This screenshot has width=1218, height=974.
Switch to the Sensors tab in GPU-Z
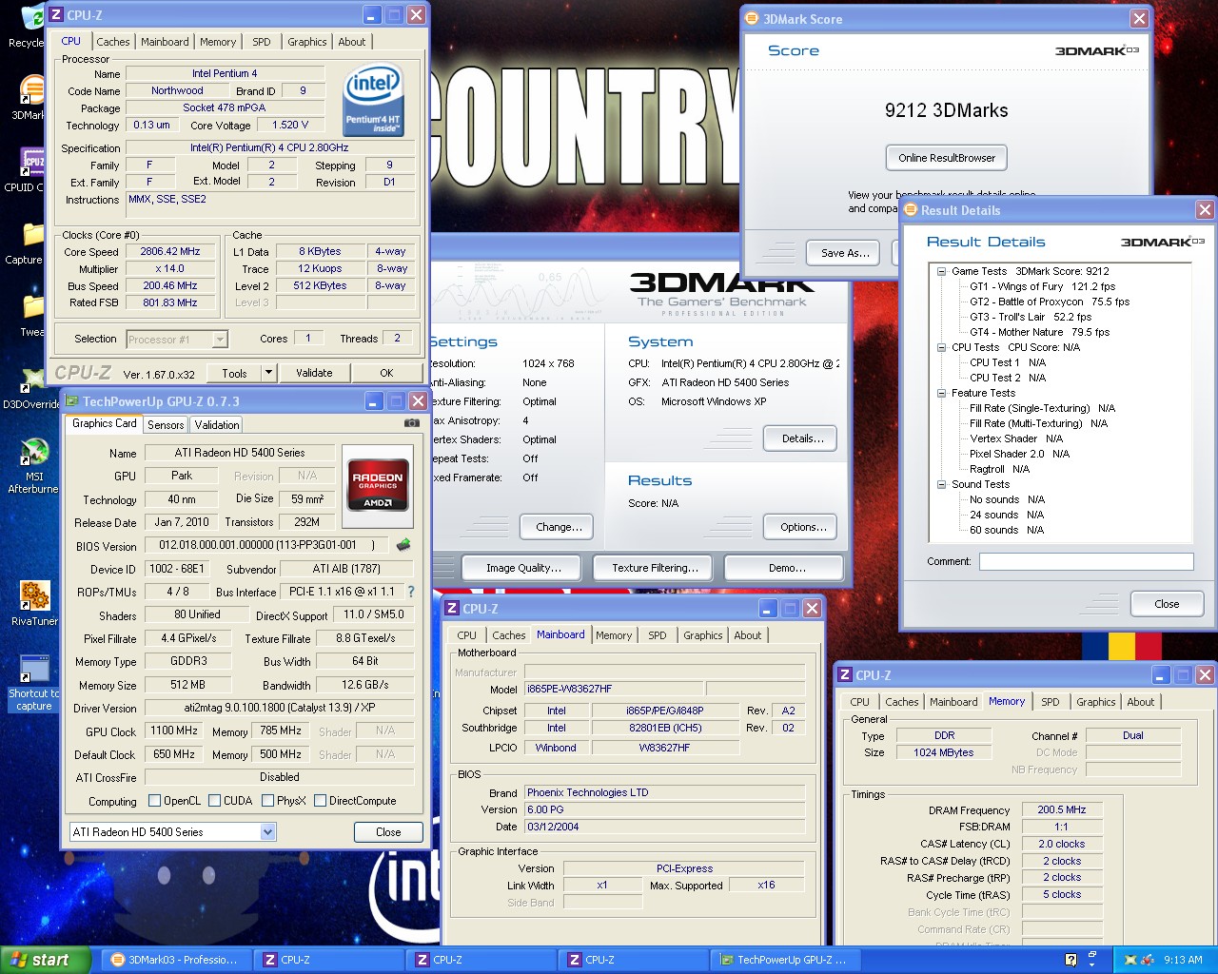(x=166, y=425)
